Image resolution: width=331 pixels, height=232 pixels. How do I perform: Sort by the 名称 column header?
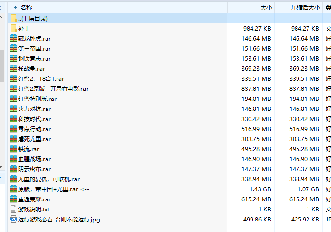point(117,8)
